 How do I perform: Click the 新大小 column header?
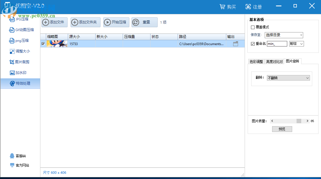pyautogui.click(x=109, y=37)
